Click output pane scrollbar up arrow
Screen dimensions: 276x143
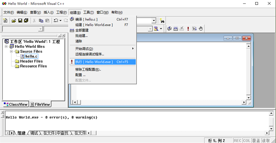tap(271, 113)
